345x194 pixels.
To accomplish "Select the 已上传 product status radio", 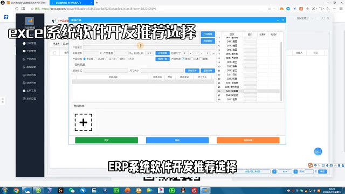I will [96, 59].
